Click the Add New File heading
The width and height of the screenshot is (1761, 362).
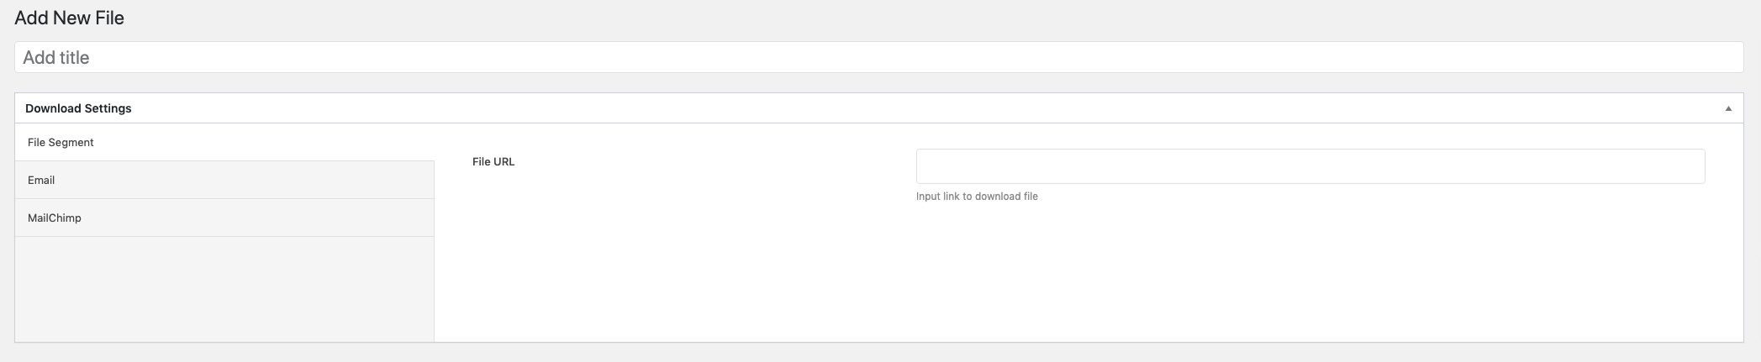point(70,18)
